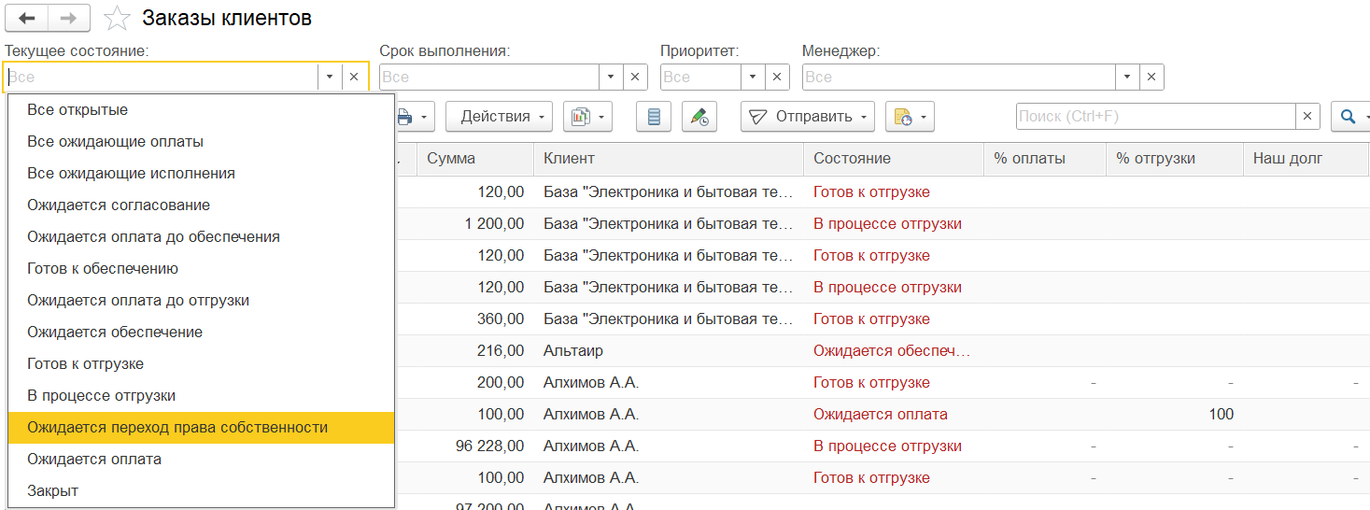This screenshot has height=510, width=1370.
Task: Expand the Приоритет dropdown arrow
Action: (x=754, y=78)
